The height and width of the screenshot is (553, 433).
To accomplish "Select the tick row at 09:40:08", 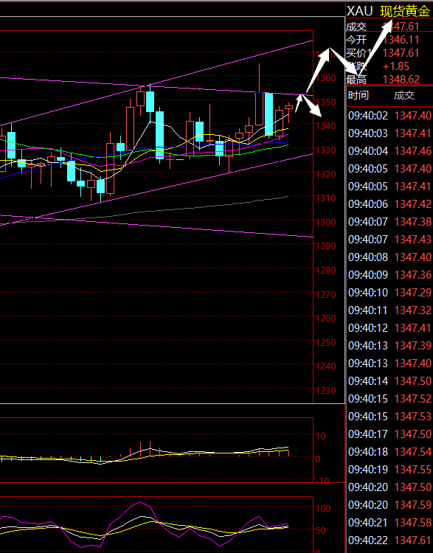I will point(389,257).
